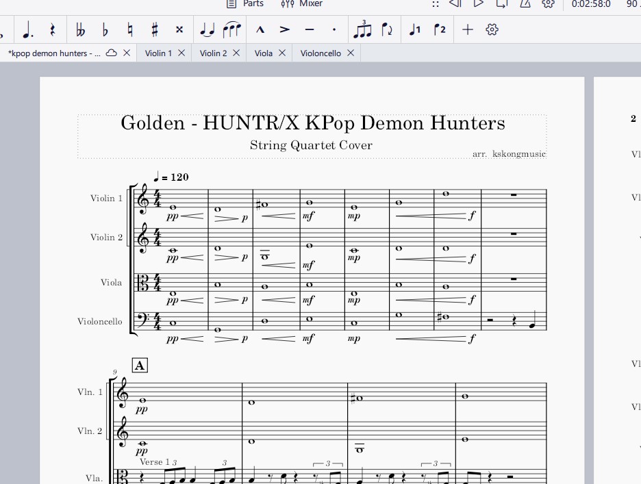Select the 'Violoncello' staff instrument name
The image size is (641, 484).
point(100,321)
